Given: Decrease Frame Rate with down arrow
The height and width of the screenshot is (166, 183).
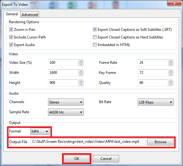Looking at the screenshot, I should pos(171,64).
